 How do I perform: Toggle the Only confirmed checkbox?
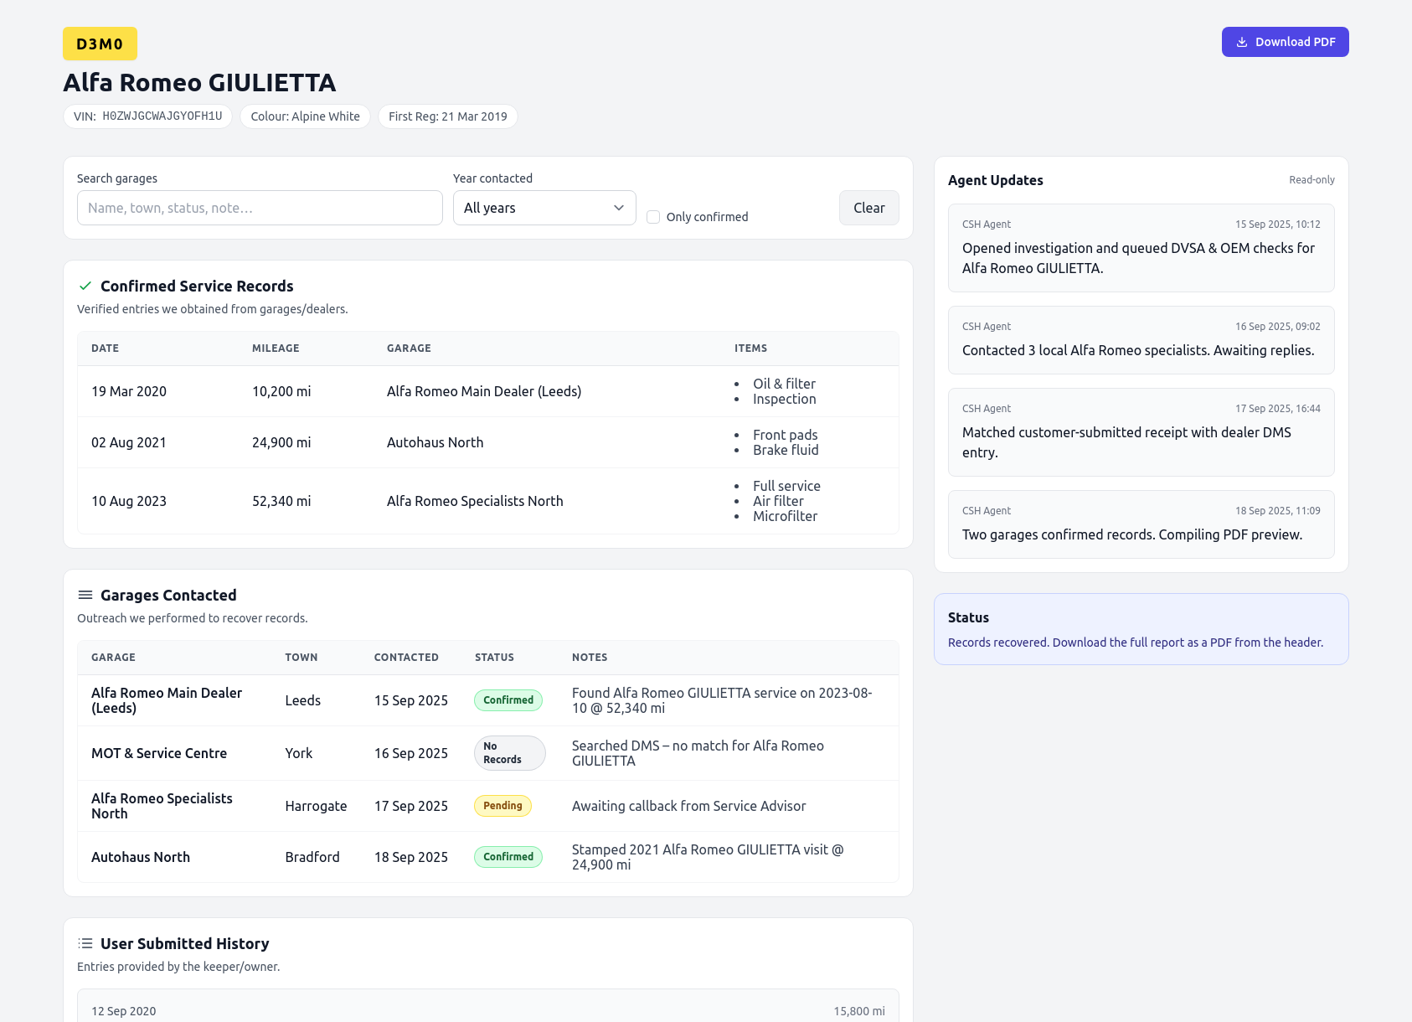click(x=653, y=217)
